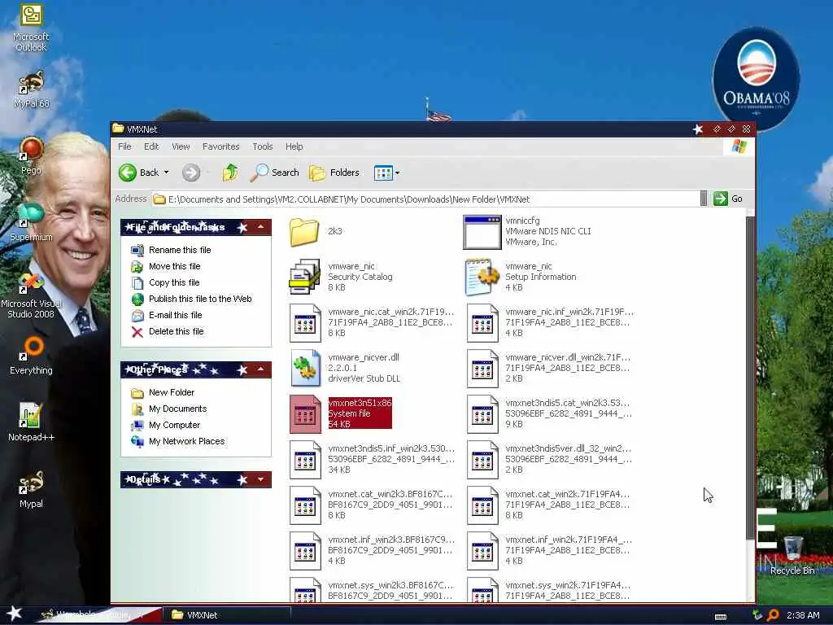Click the Back navigation button

coord(138,173)
